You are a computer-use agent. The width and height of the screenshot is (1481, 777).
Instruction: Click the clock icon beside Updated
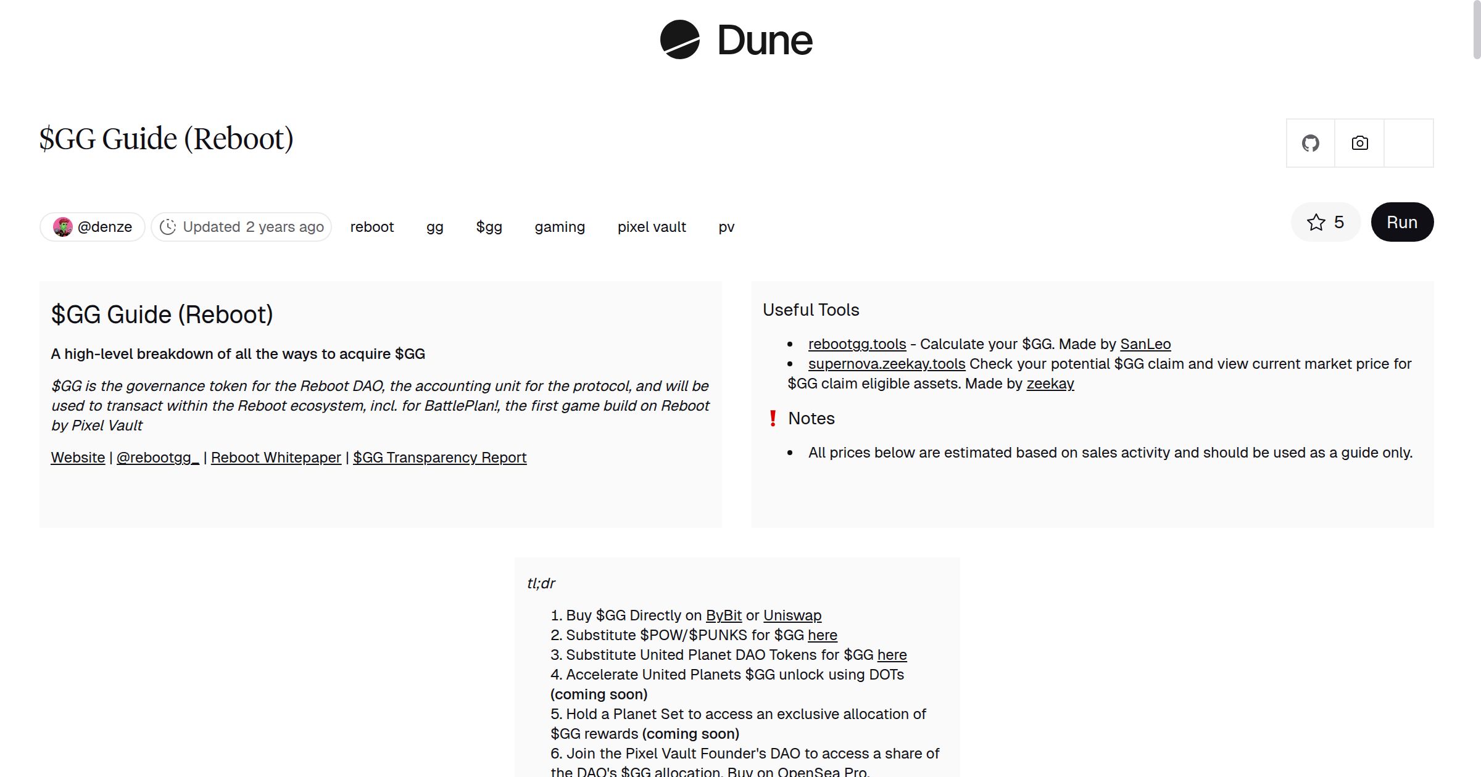click(168, 227)
